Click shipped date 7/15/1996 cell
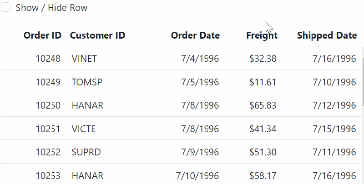 tap(334, 129)
